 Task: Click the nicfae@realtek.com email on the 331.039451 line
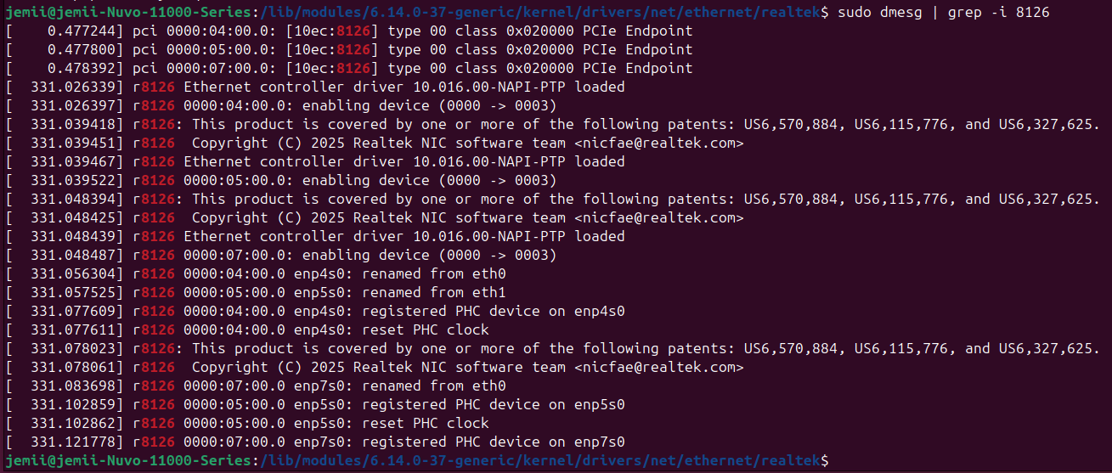[658, 143]
